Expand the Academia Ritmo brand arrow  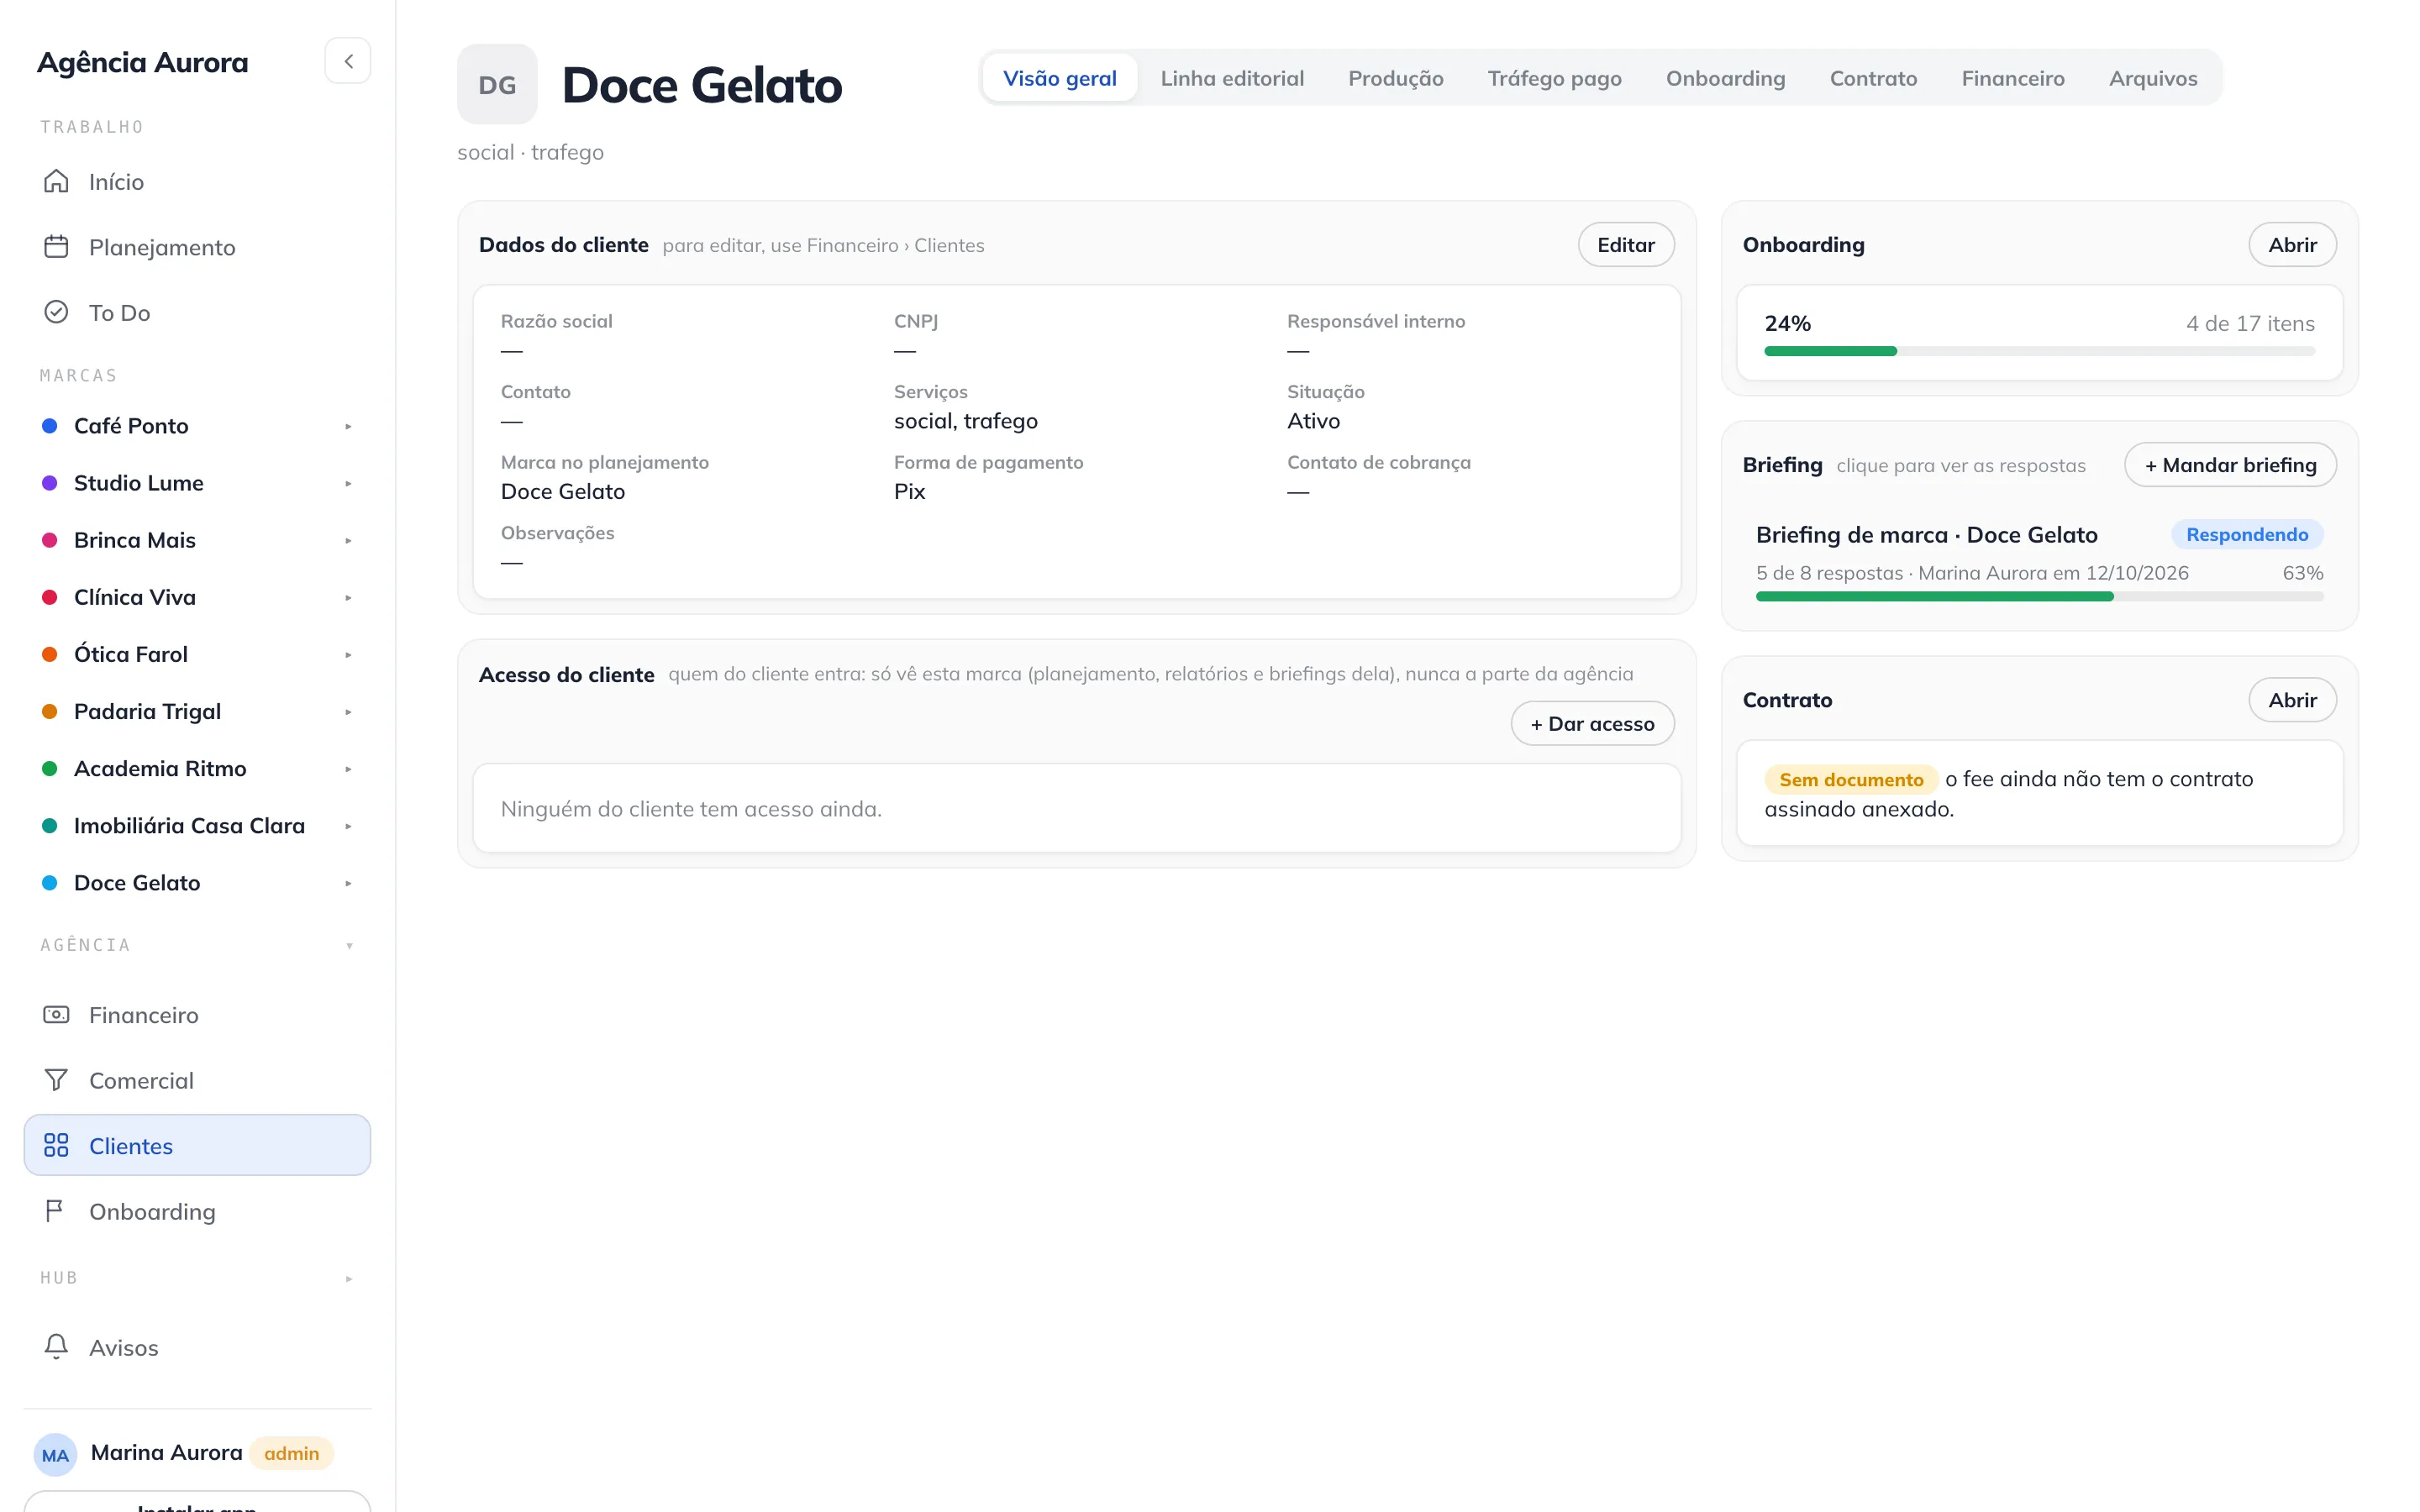click(x=348, y=768)
